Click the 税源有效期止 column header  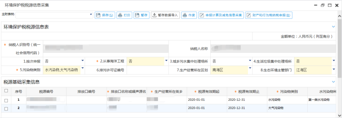point(247,92)
